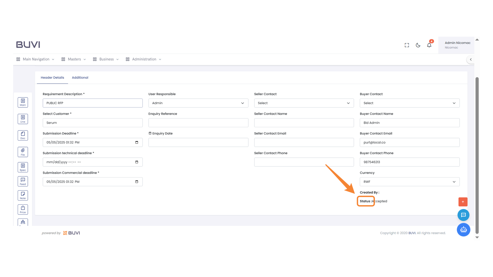Toggle dark mode moon icon

click(x=418, y=45)
